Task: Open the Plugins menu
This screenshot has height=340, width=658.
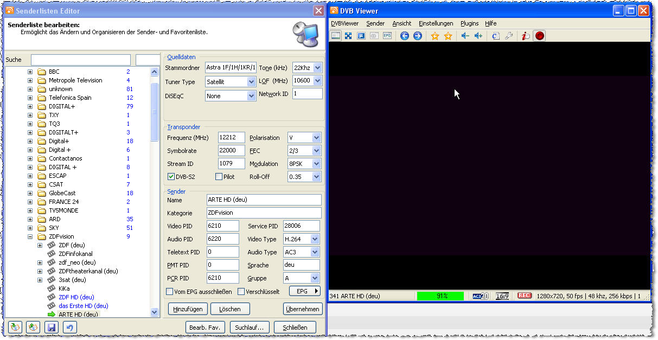Action: 469,23
